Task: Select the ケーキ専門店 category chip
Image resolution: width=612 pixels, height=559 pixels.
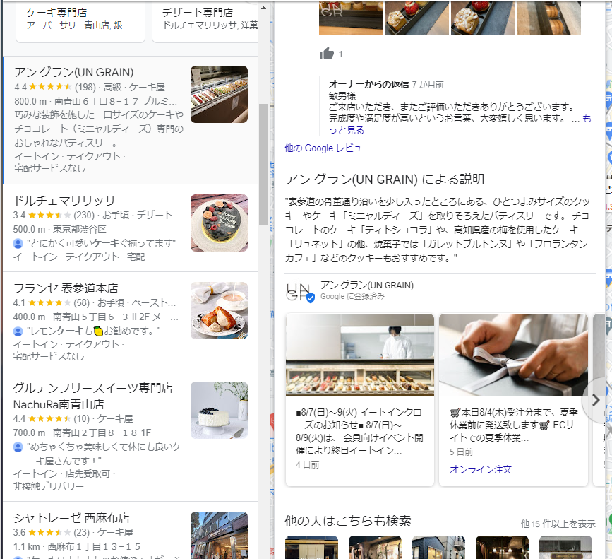Action: (x=80, y=20)
